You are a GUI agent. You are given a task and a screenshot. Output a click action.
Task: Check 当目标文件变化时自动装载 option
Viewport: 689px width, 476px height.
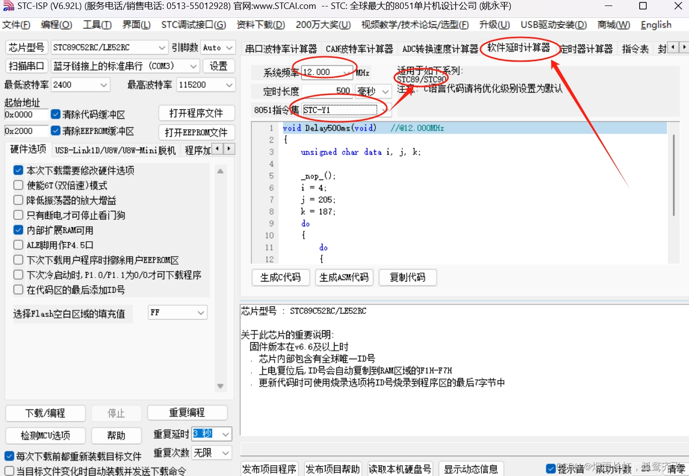click(x=9, y=471)
